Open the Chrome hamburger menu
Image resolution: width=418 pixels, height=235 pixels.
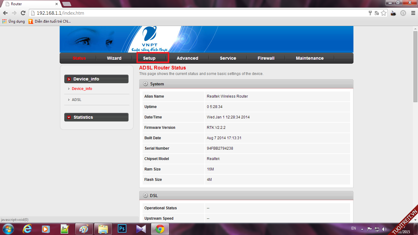pos(412,13)
